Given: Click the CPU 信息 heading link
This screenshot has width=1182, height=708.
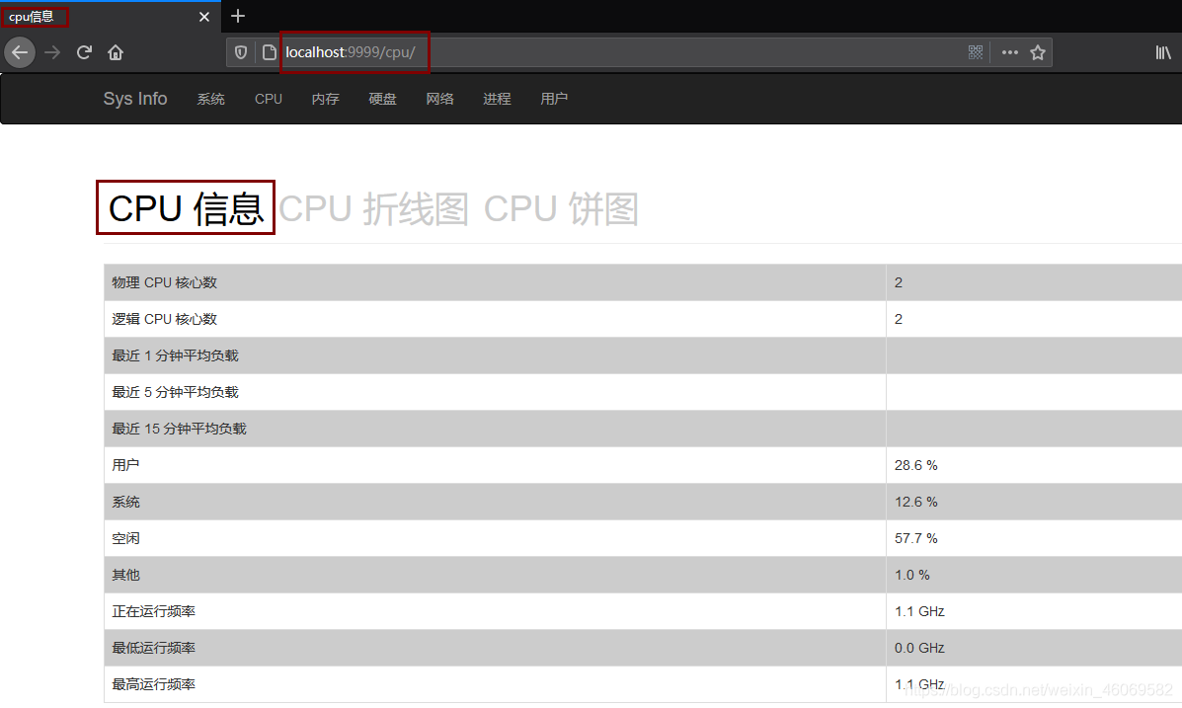Looking at the screenshot, I should point(187,208).
